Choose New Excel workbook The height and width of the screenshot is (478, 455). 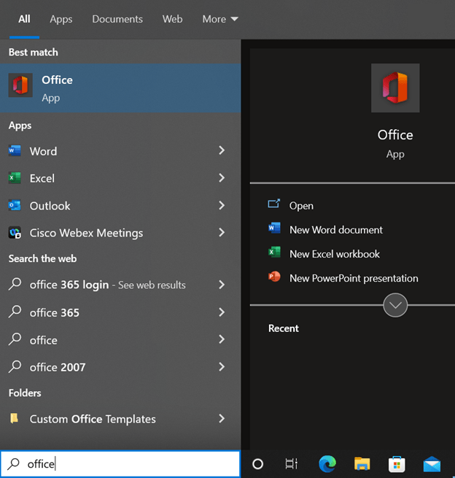coord(335,254)
